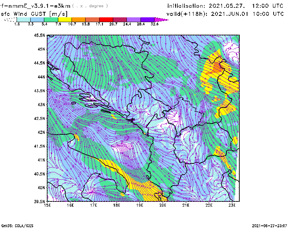
Task: Click the '( . x . degree )' text
Action: [90, 6]
